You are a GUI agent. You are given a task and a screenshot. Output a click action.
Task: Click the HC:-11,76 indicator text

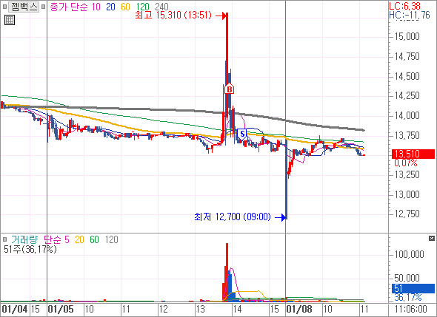click(x=410, y=15)
